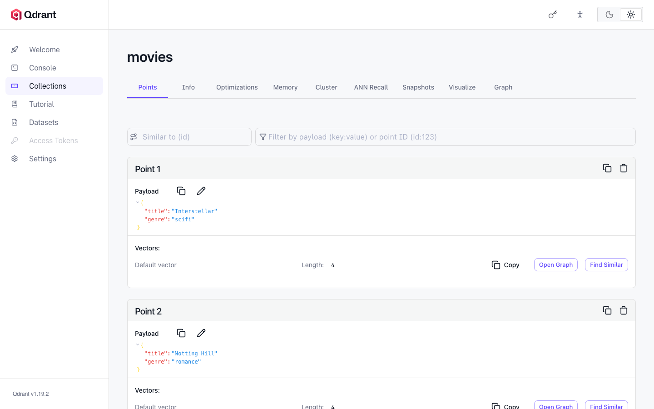
Task: Open the accessibility options icon
Action: 580,15
